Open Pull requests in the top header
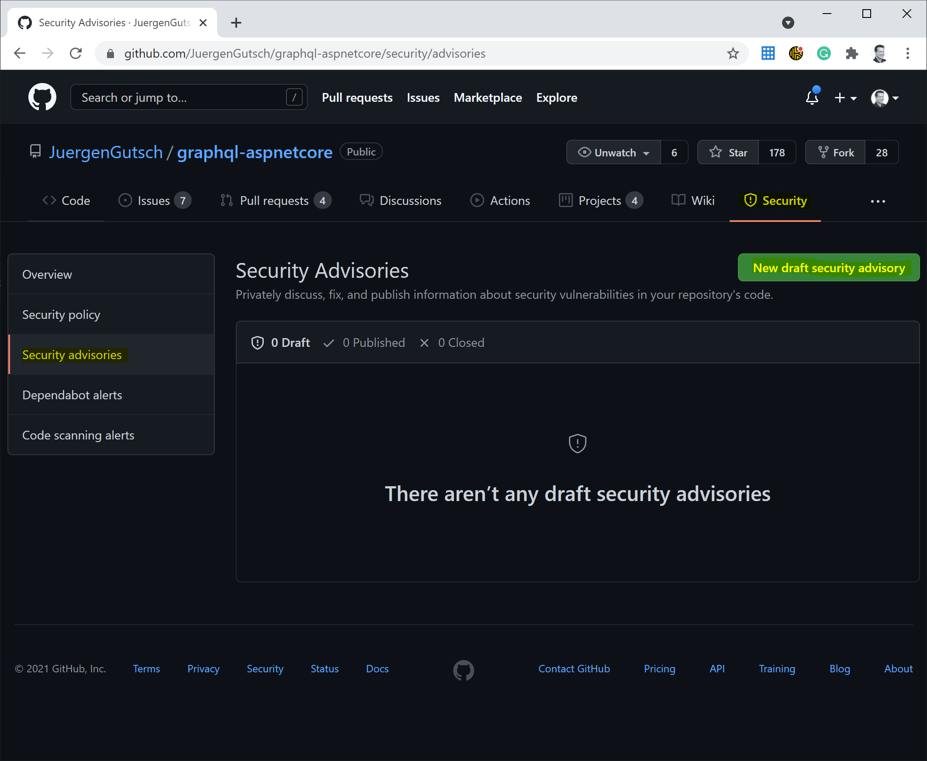Viewport: 927px width, 761px height. pyautogui.click(x=357, y=98)
